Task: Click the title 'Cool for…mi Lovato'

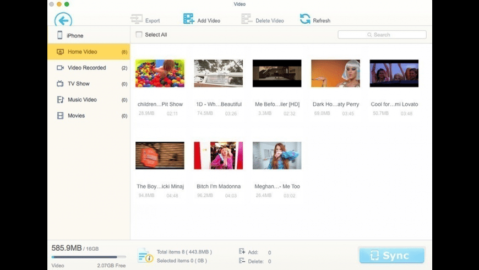Action: coord(394,104)
